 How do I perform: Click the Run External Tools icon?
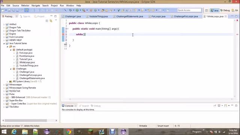click(x=84, y=10)
